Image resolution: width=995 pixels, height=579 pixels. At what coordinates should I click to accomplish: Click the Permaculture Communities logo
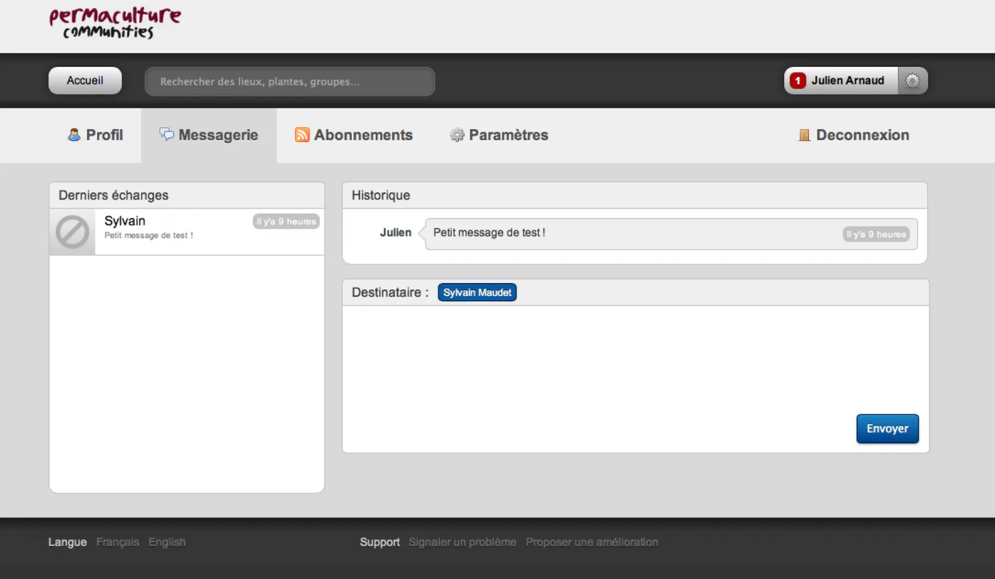[x=115, y=23]
